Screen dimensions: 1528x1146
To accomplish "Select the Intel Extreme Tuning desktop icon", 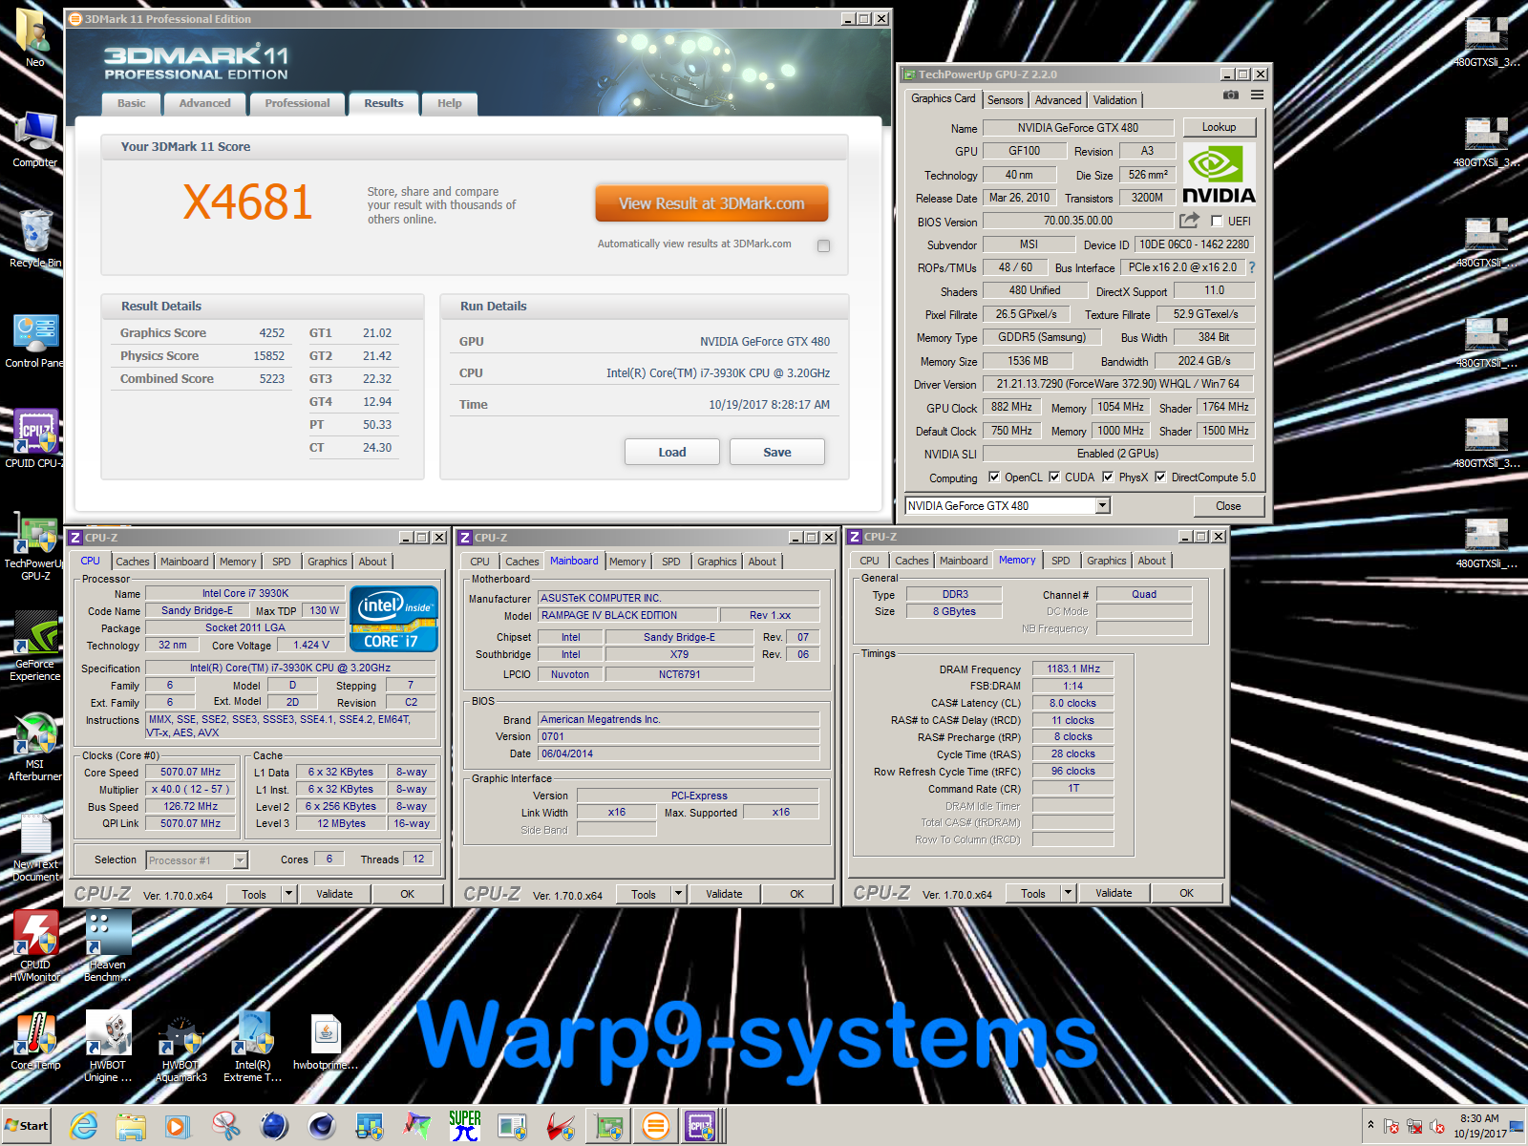I will (253, 1048).
